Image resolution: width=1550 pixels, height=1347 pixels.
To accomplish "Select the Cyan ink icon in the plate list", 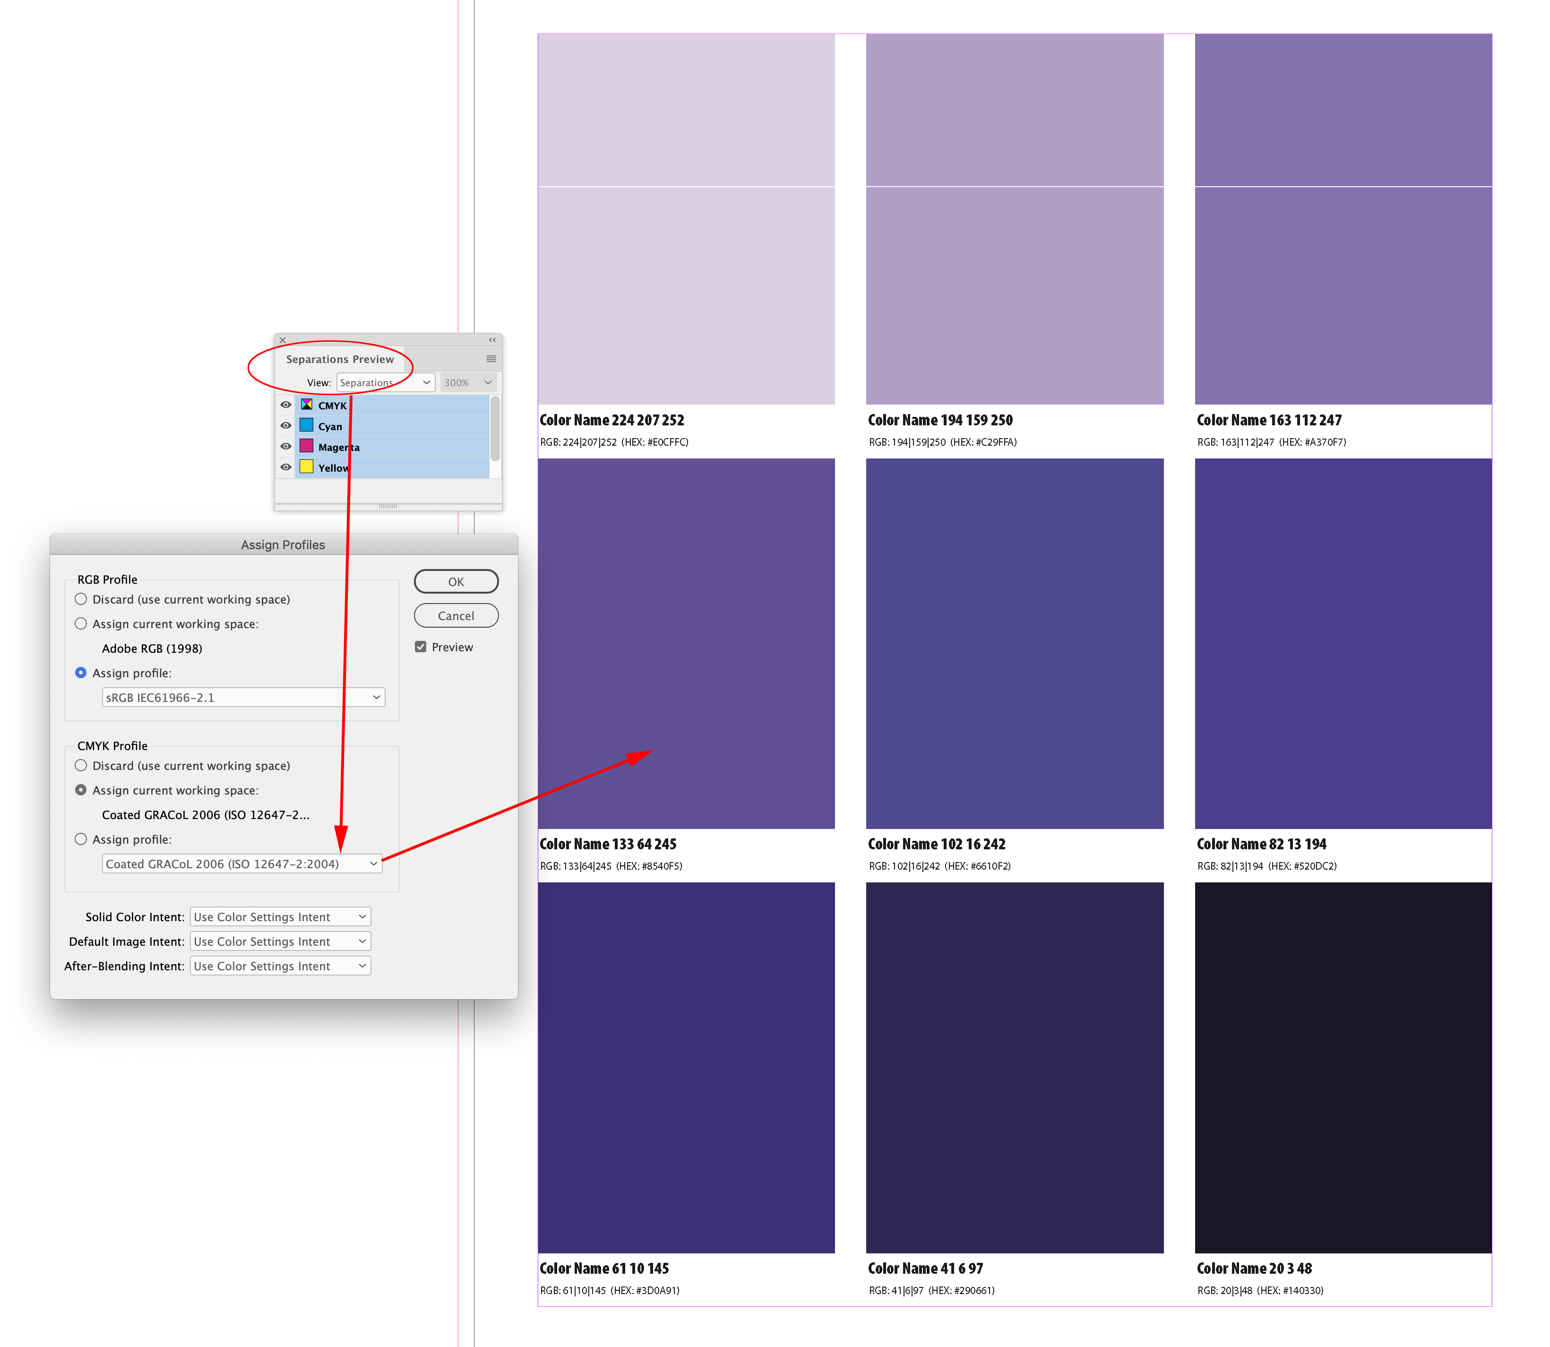I will click(307, 426).
